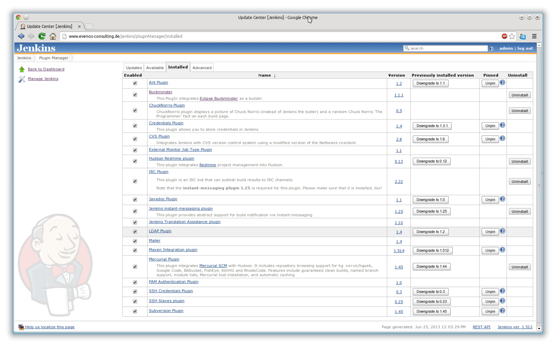Disable the Buckminster plugin checkbox
This screenshot has width=556, height=346.
click(x=135, y=95)
